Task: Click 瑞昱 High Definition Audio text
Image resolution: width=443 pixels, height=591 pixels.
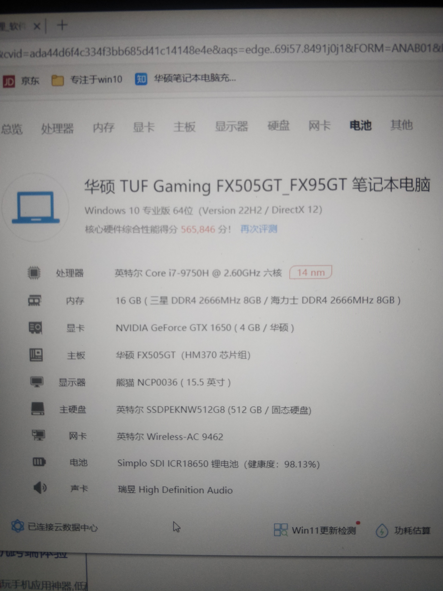Action: pyautogui.click(x=175, y=490)
